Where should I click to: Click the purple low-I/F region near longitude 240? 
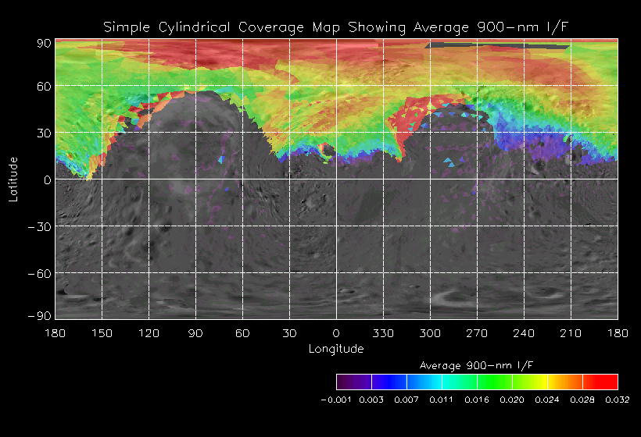point(532,143)
